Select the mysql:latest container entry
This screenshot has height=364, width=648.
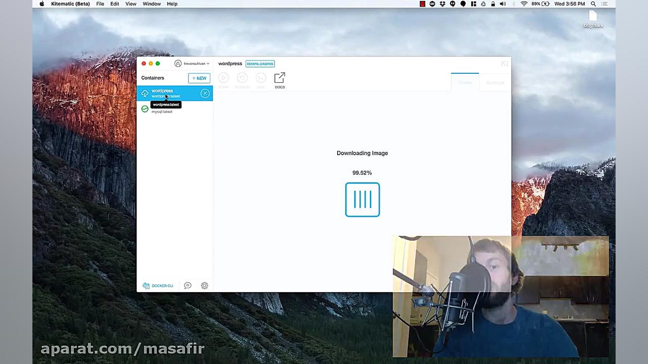click(x=162, y=111)
